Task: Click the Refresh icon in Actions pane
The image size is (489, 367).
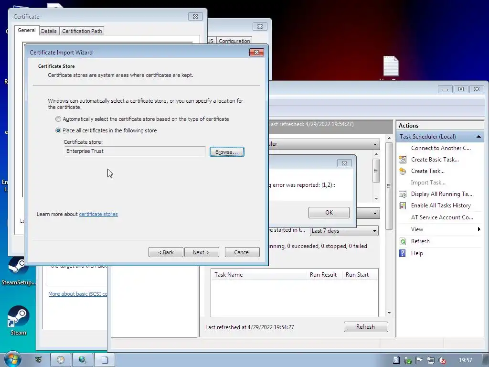Action: pos(403,241)
